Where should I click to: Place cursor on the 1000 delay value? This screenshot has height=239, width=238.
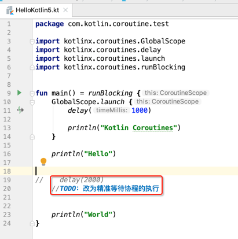pos(140,111)
